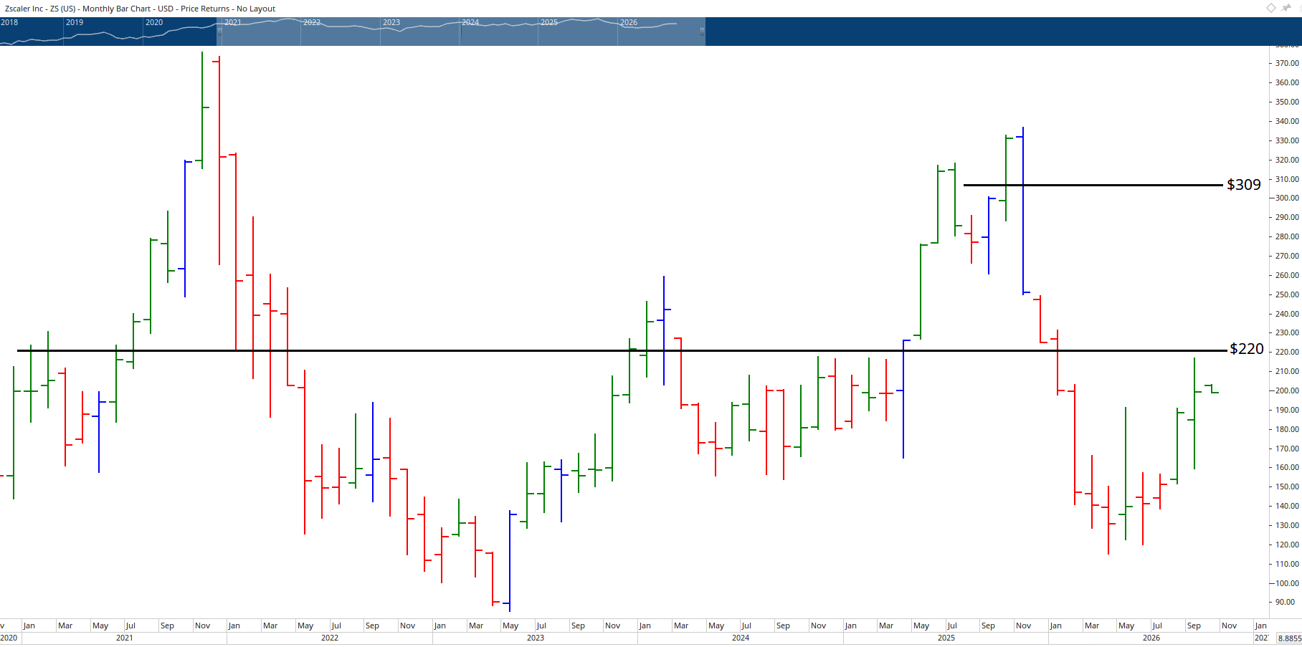Click the 8.8855 value at bottom right
The width and height of the screenshot is (1302, 647).
tap(1289, 638)
